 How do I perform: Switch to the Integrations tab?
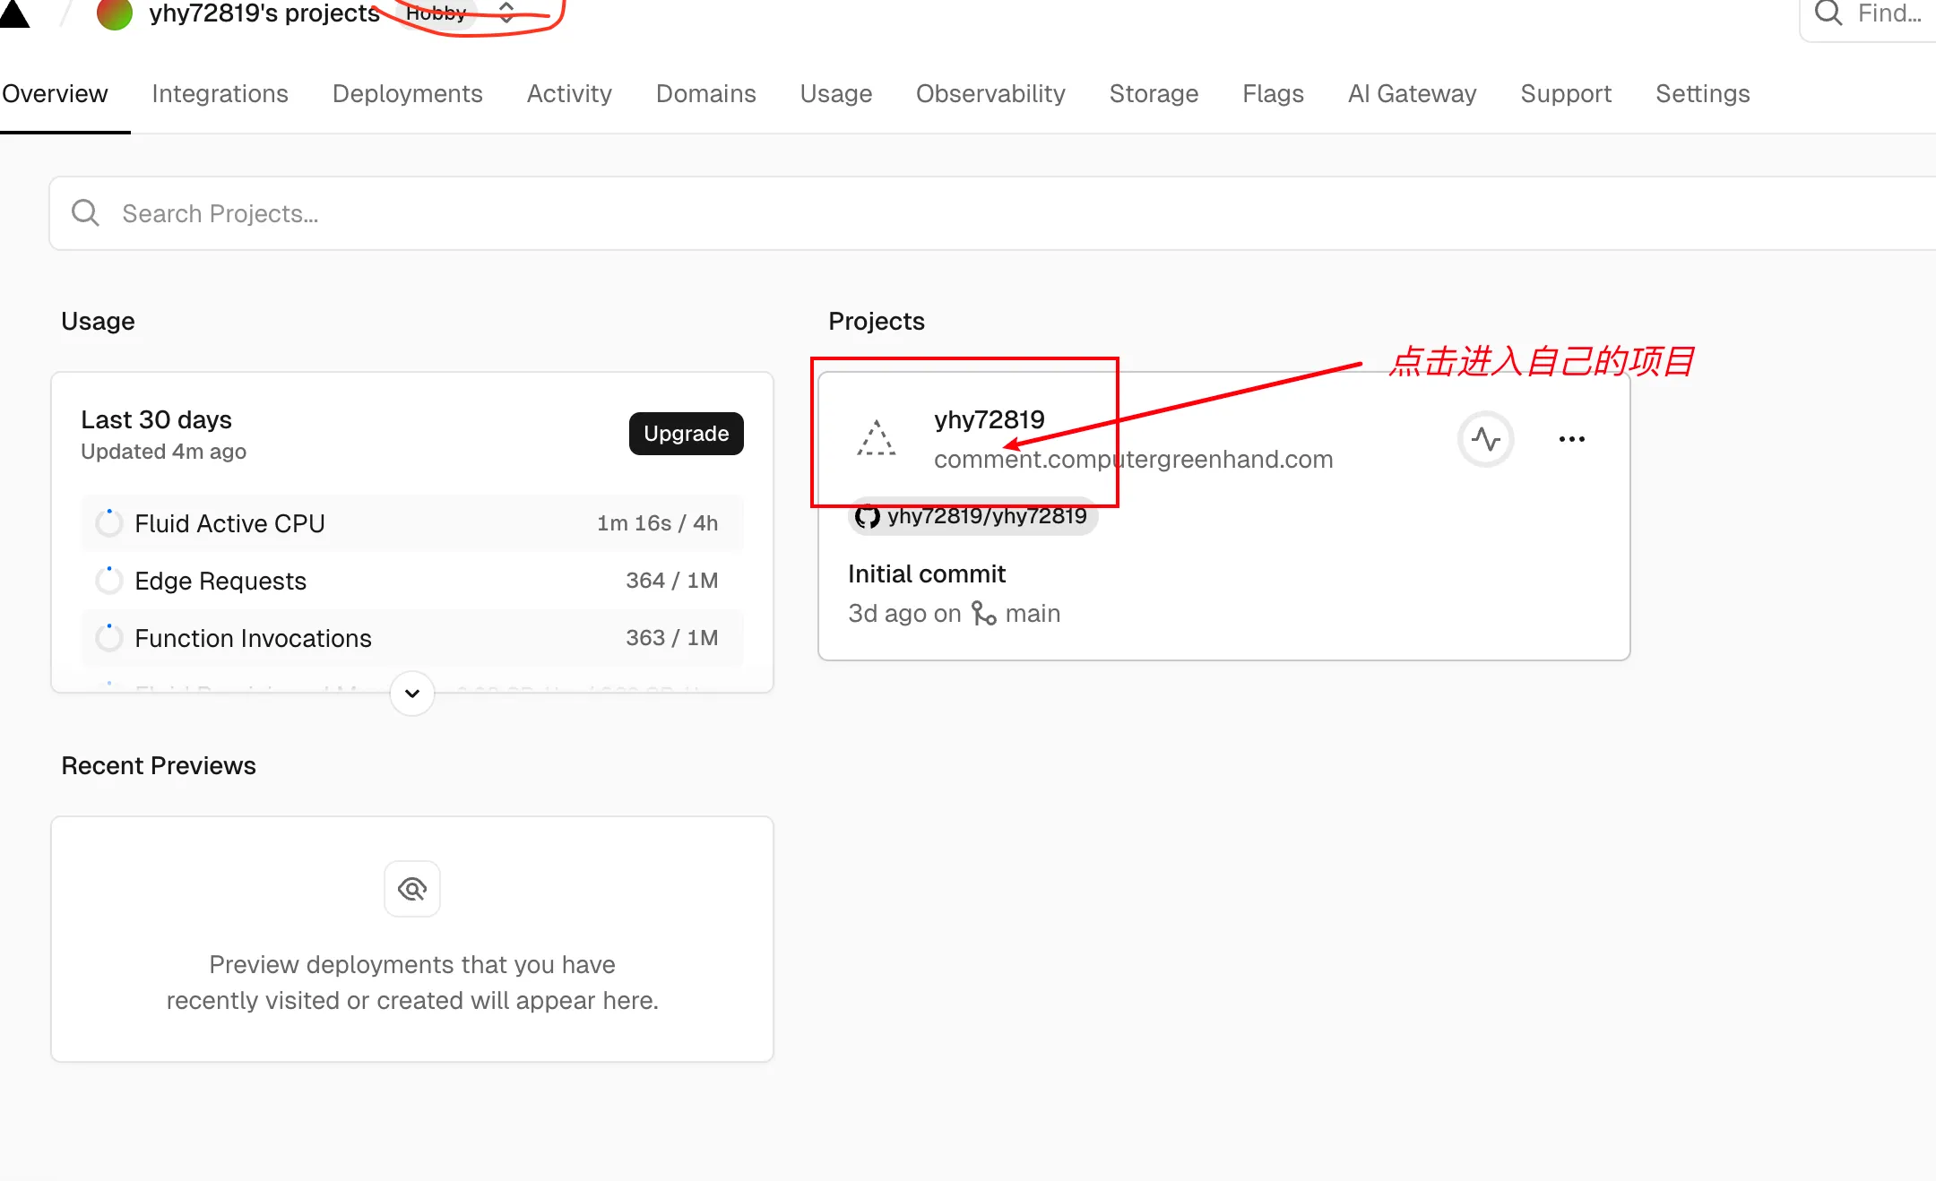(220, 94)
